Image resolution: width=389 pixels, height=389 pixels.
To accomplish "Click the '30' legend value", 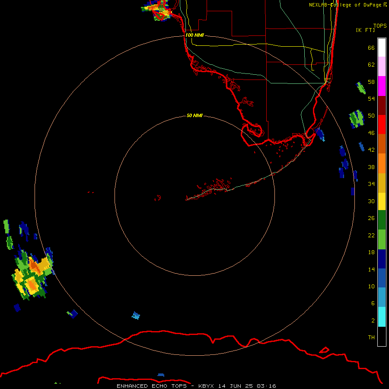I will pyautogui.click(x=371, y=201).
